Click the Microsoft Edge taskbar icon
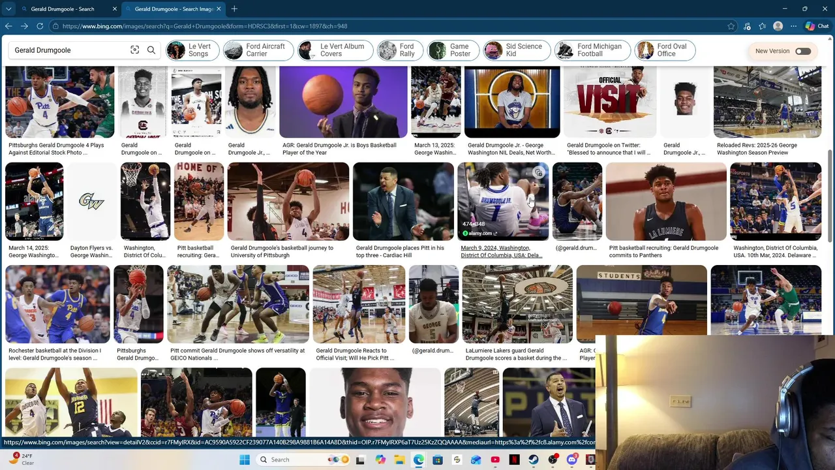The image size is (835, 470). (x=418, y=460)
